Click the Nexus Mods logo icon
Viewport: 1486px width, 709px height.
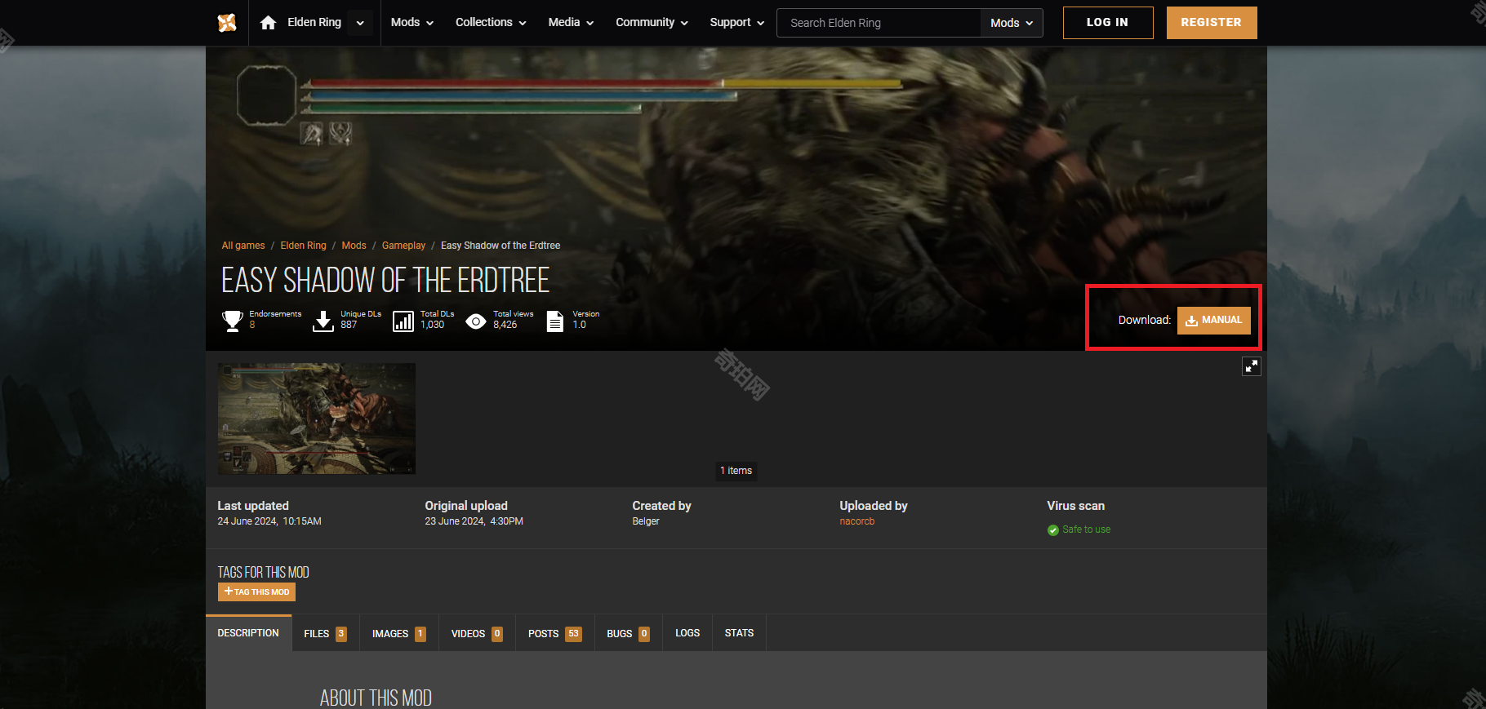click(x=227, y=23)
